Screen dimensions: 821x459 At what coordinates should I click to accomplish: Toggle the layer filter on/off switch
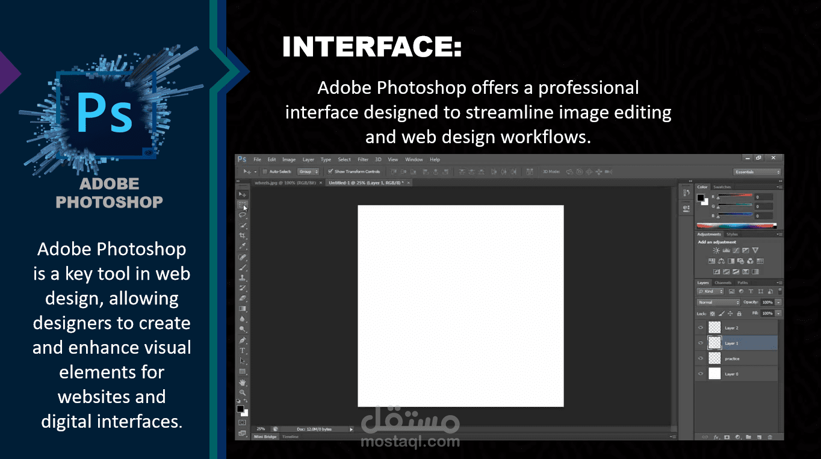[x=779, y=291]
